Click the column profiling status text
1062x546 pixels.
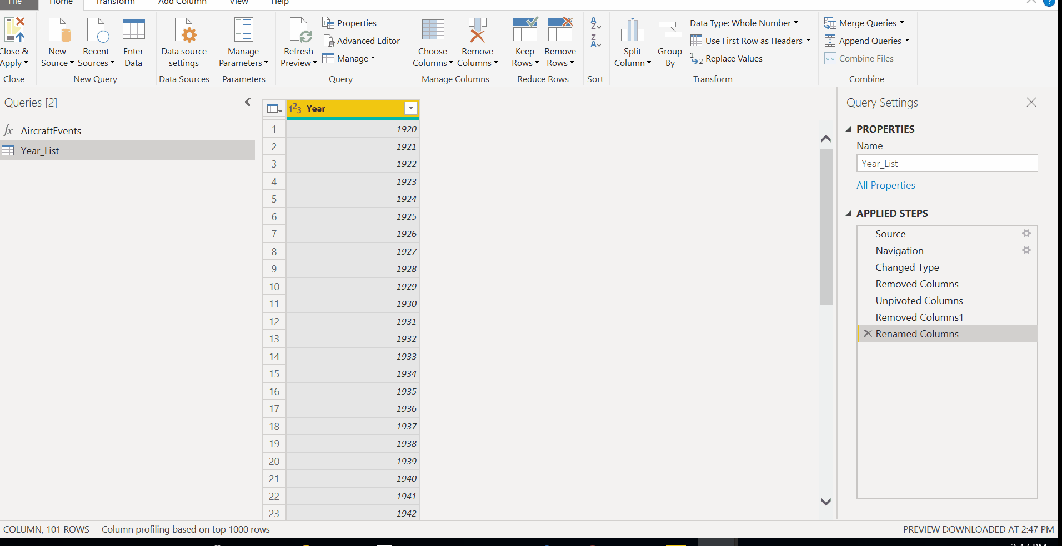pos(186,529)
